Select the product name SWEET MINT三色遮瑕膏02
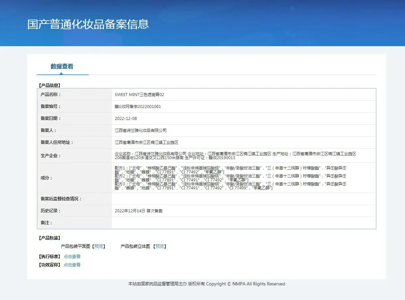Image resolution: width=405 pixels, height=300 pixels. [x=140, y=95]
